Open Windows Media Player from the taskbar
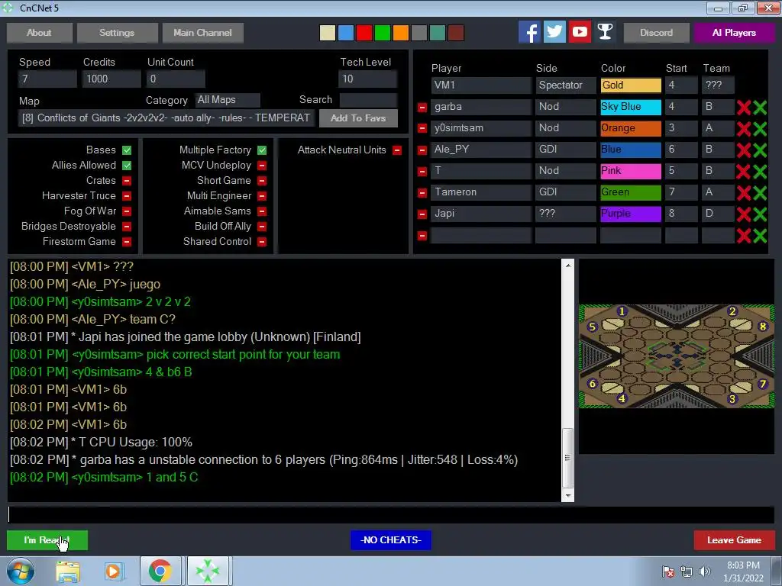The height and width of the screenshot is (586, 782). pos(113,571)
